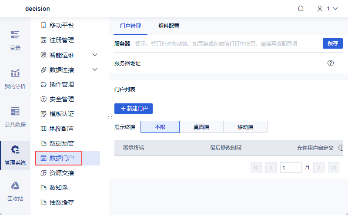Click the 移动平台 phone icon

(43, 25)
